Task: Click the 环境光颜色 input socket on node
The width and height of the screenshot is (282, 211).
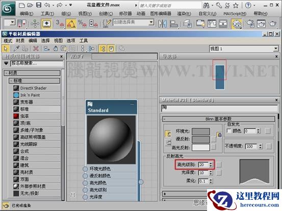Action: pyautogui.click(x=85, y=169)
